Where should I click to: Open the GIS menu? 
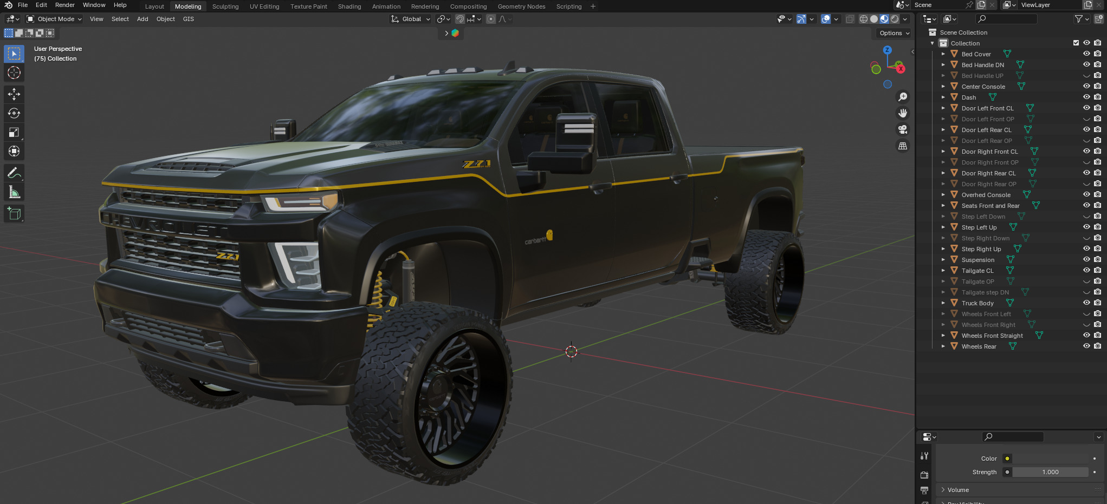click(x=188, y=19)
